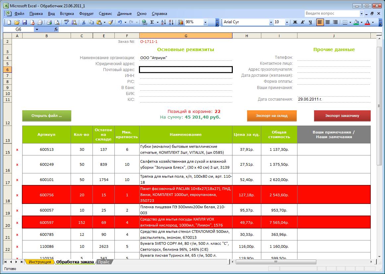Select the Почтовый адрес input cell G6
This screenshot has height=274, width=385.
click(x=186, y=70)
